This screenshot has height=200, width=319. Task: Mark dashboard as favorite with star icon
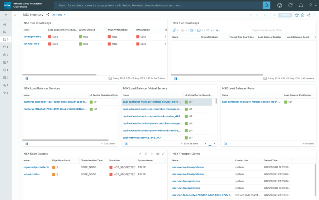click(297, 15)
